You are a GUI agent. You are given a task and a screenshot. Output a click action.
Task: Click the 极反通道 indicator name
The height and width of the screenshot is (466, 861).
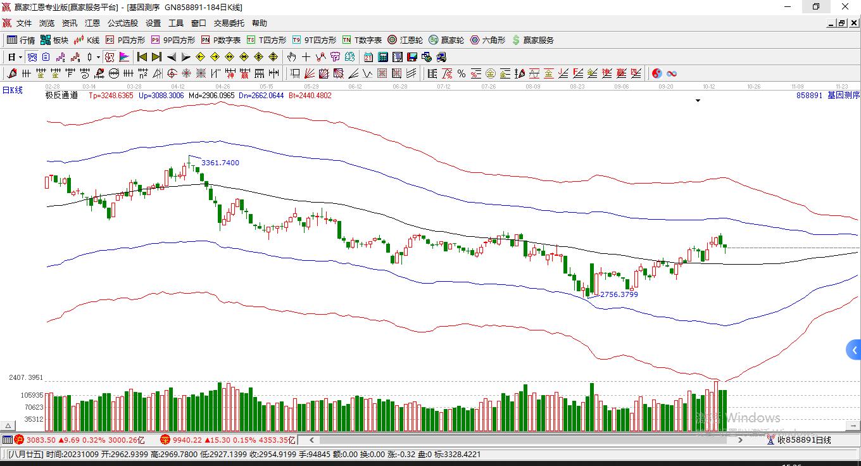[x=61, y=96]
